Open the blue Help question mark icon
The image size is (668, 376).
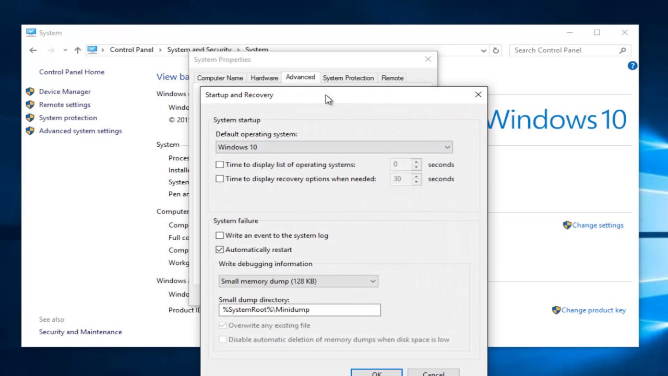tap(633, 66)
